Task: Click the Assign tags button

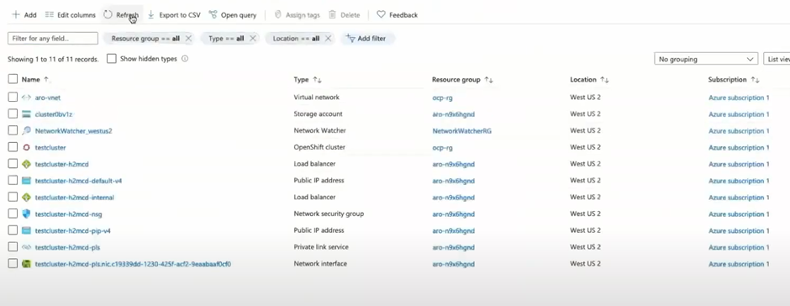Action: (x=298, y=15)
